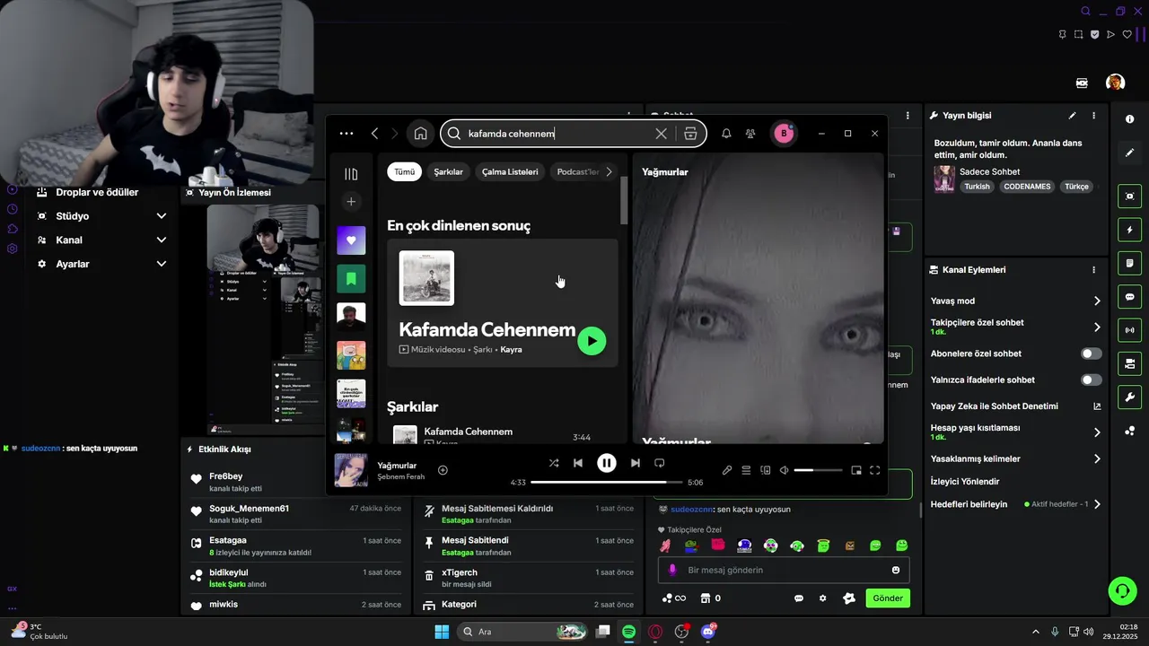Open Kanal Eylemleri panel three-dot menu
Screen dimensions: 1149x646
(x=1093, y=270)
